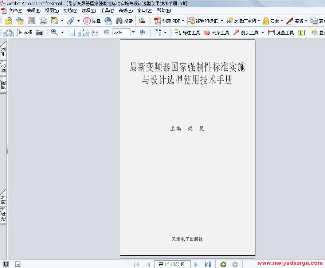
Task: Toggle Fit Width view button
Action: click(x=95, y=32)
